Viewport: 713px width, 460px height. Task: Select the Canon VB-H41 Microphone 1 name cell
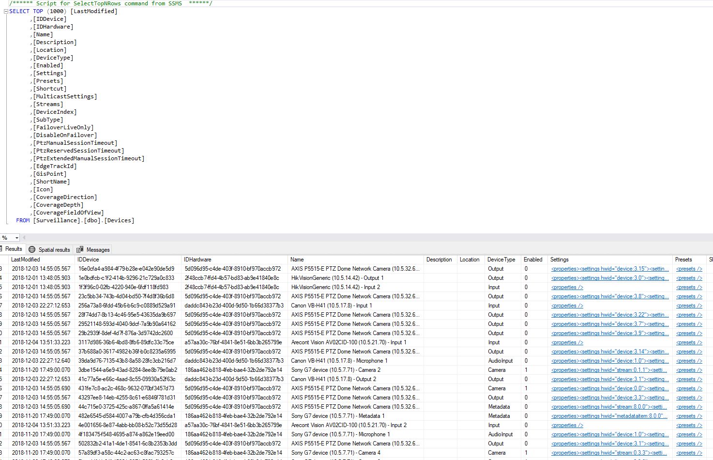point(339,361)
